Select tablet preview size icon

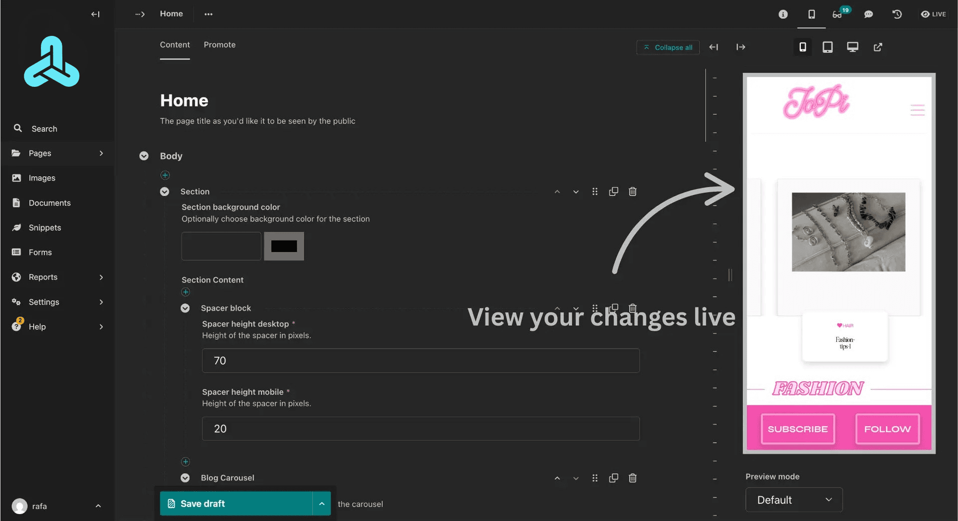click(827, 47)
